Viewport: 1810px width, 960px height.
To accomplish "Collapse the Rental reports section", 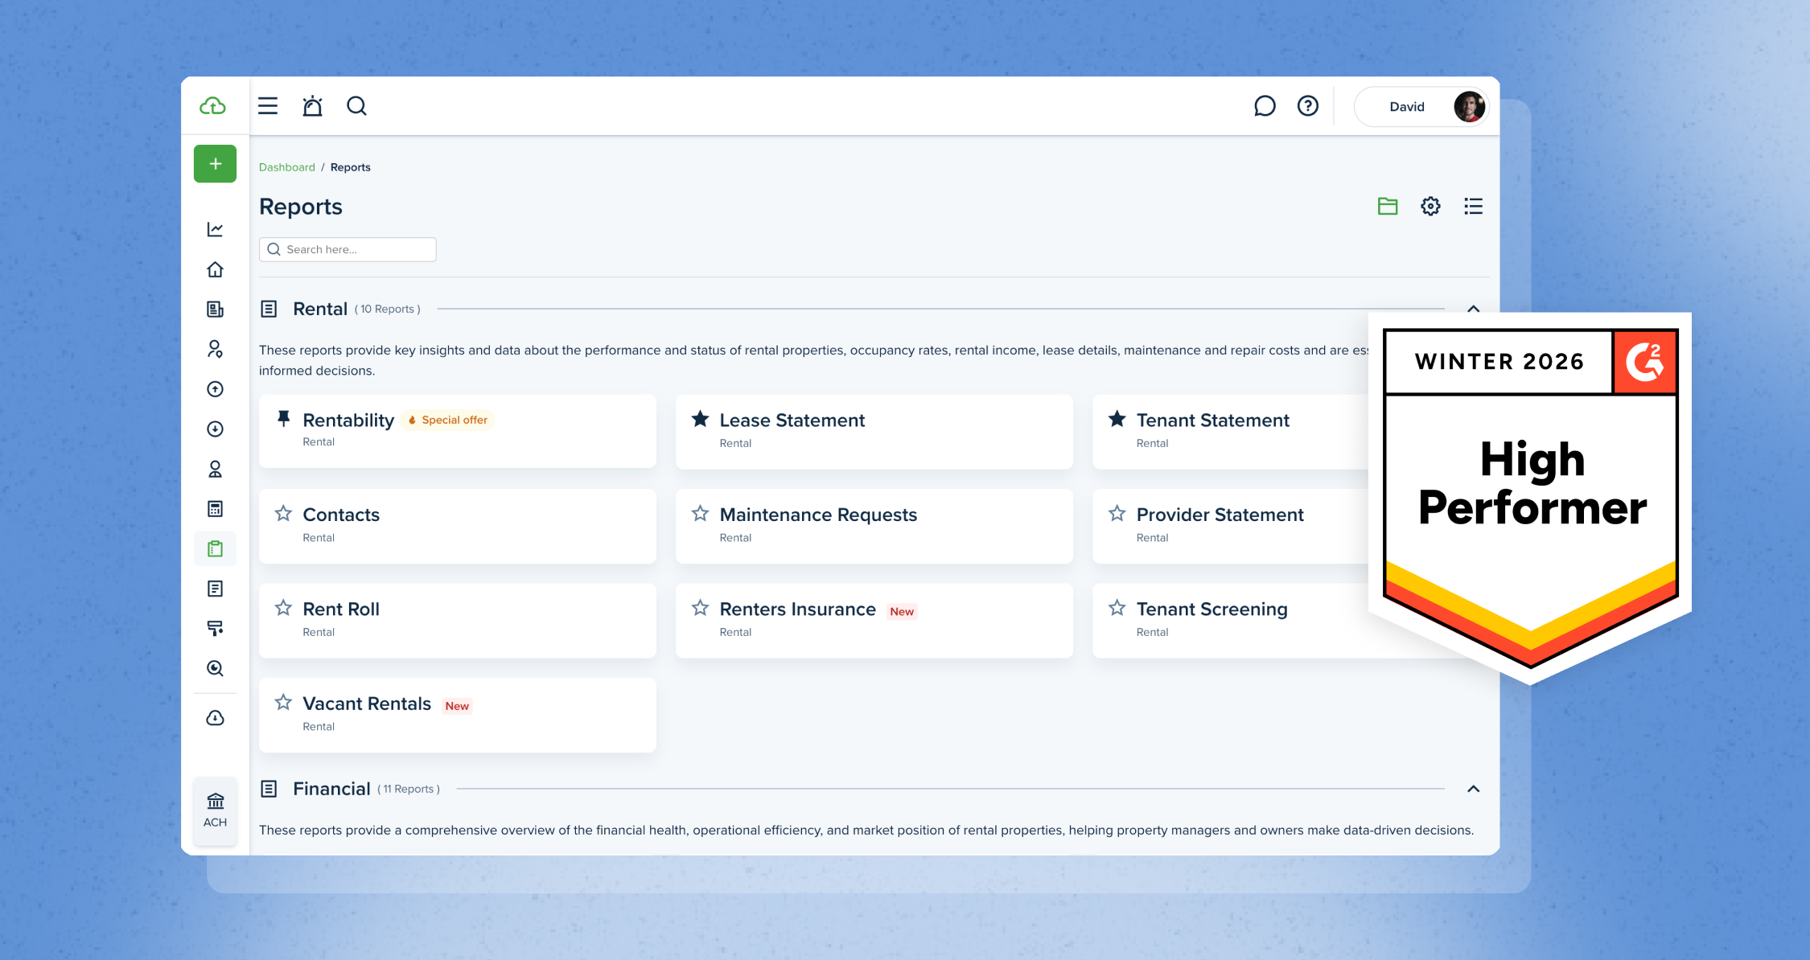I will coord(1473,309).
